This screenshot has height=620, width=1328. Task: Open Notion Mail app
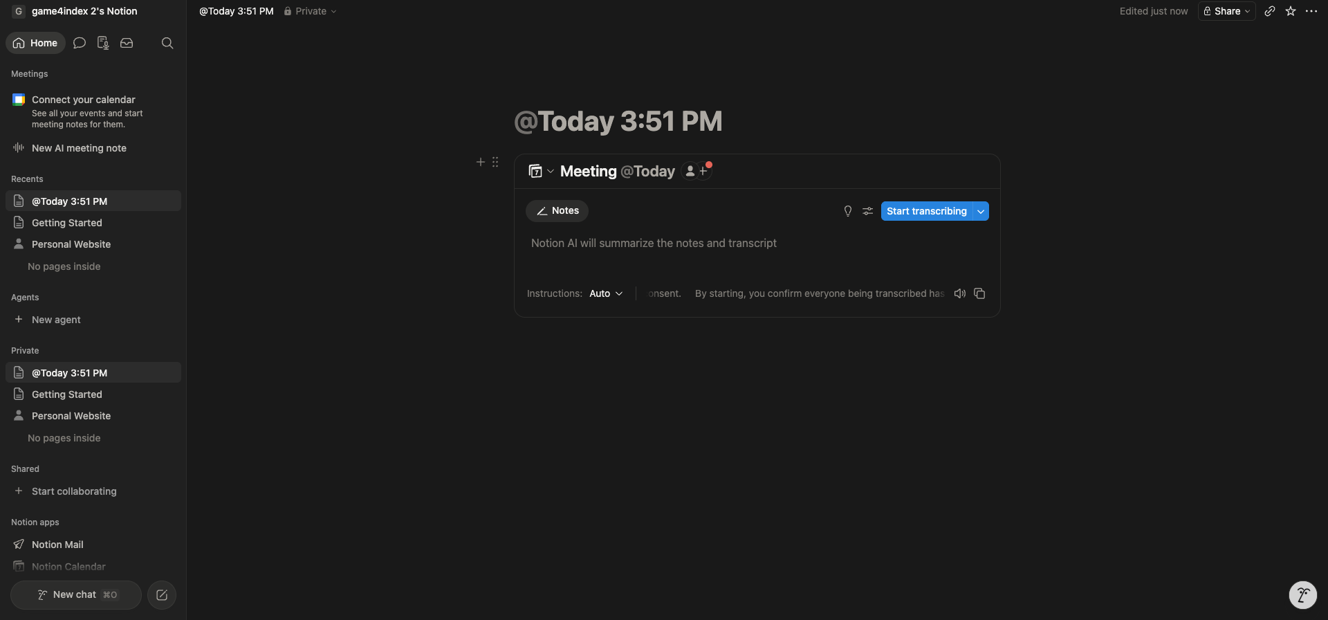(93, 545)
